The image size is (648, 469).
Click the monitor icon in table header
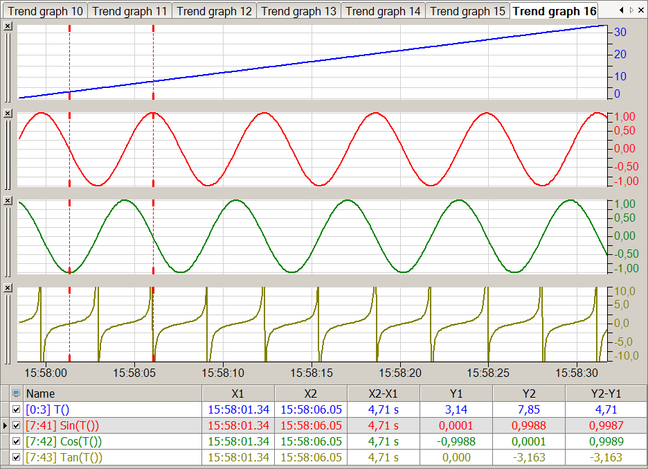(x=16, y=393)
